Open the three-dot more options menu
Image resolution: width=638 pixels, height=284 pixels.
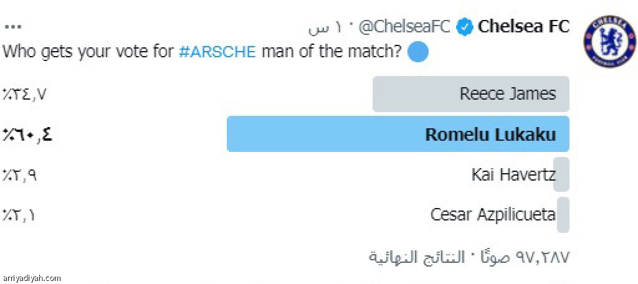[12, 27]
